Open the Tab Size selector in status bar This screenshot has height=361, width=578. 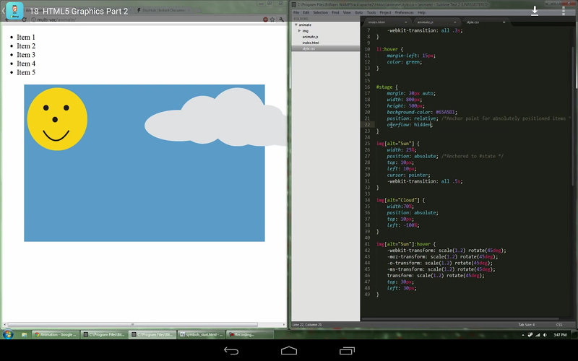[526, 325]
